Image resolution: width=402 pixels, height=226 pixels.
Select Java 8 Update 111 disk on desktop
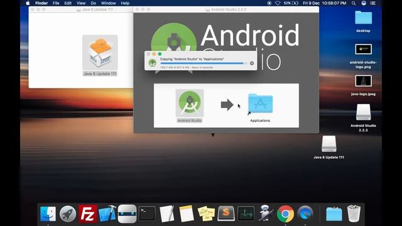tap(329, 144)
